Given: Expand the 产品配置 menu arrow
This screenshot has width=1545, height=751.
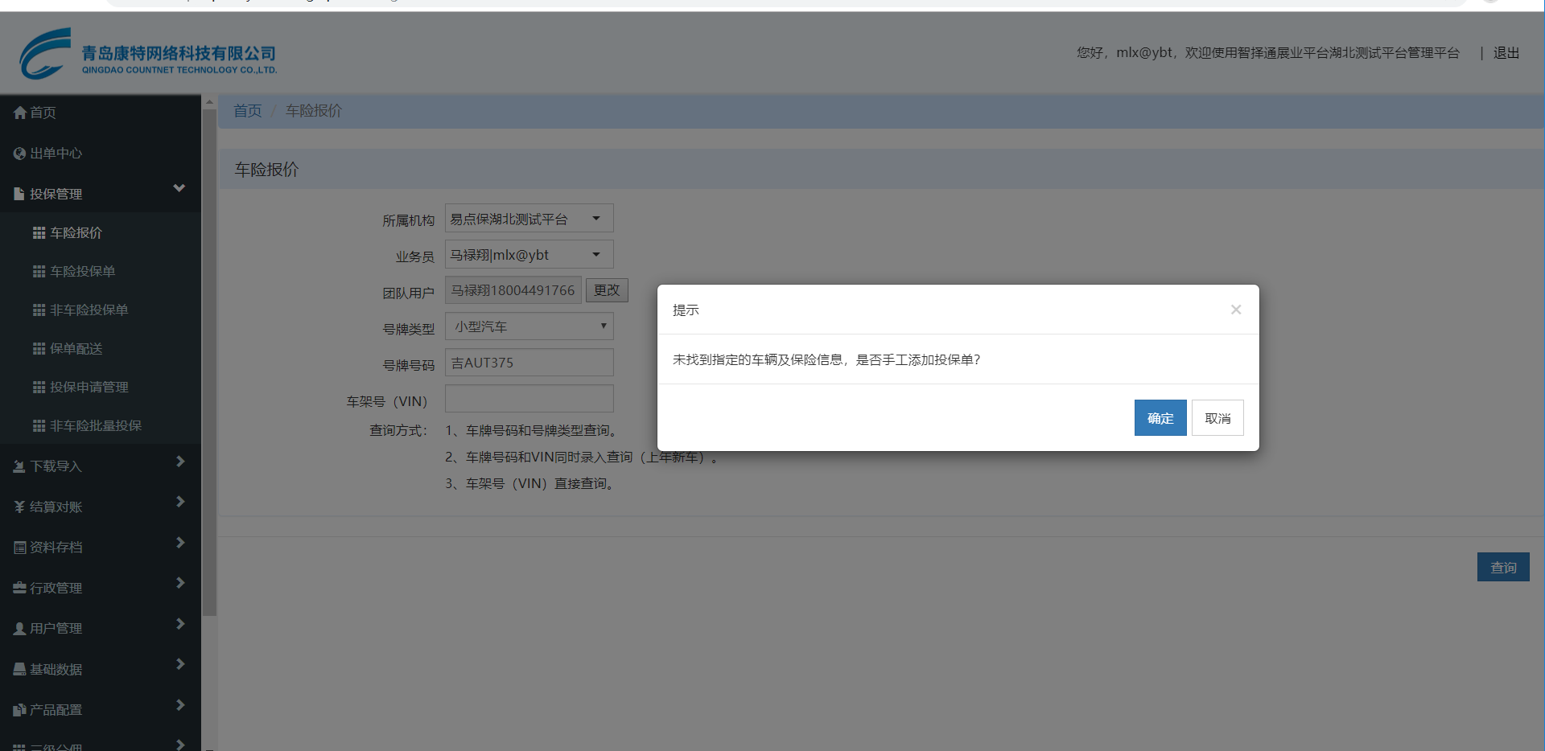Looking at the screenshot, I should (x=180, y=705).
